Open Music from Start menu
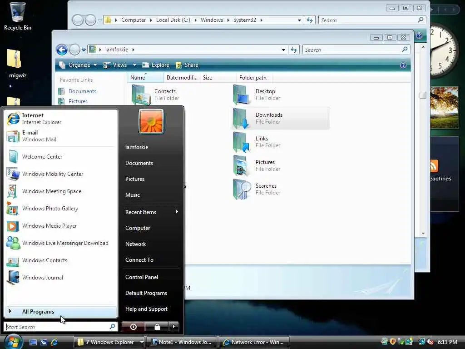This screenshot has width=465, height=349. (151, 195)
